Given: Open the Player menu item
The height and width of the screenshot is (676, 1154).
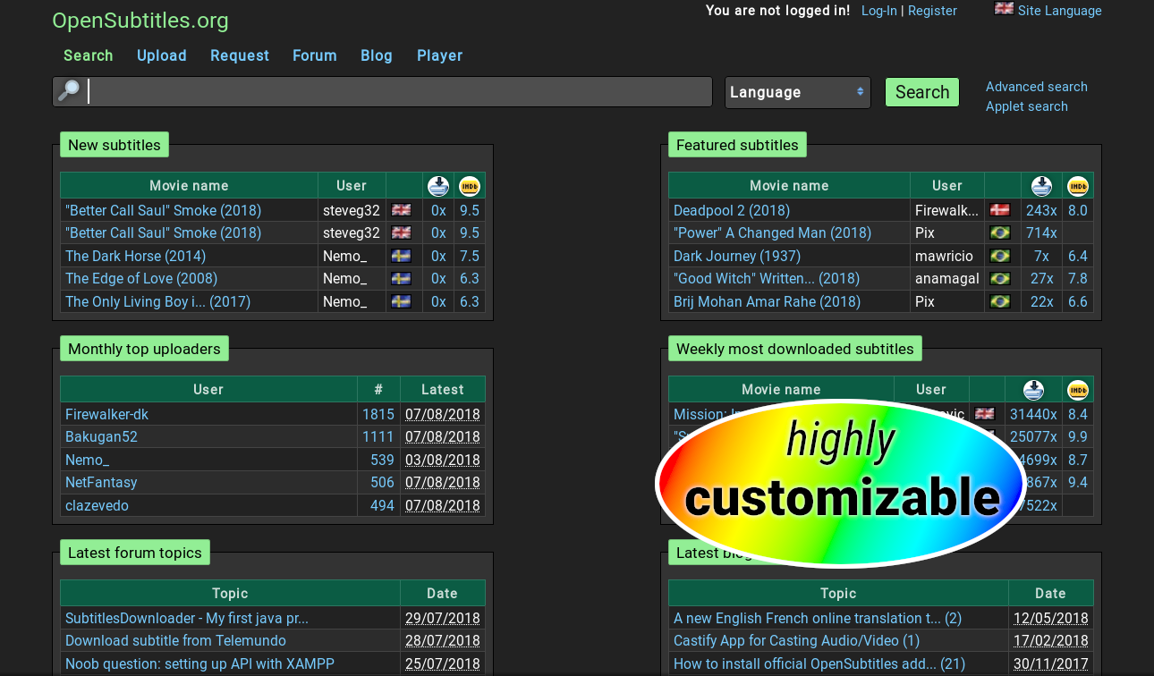Looking at the screenshot, I should [x=439, y=55].
